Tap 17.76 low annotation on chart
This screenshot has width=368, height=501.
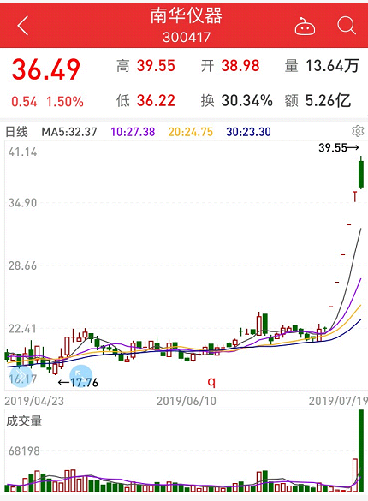click(x=78, y=383)
